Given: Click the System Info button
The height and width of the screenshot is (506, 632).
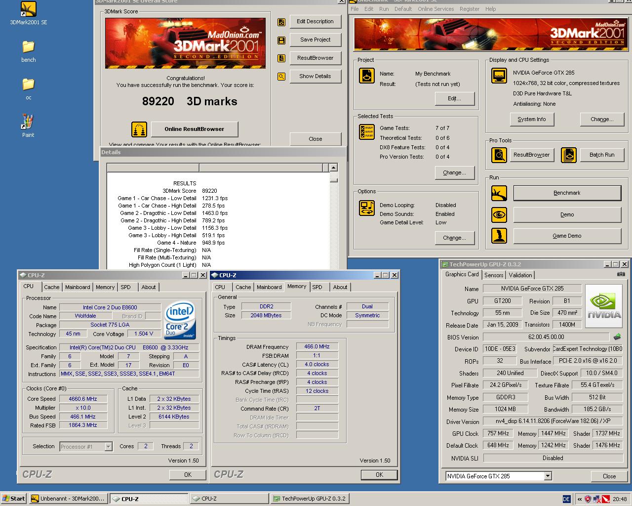Looking at the screenshot, I should [532, 120].
